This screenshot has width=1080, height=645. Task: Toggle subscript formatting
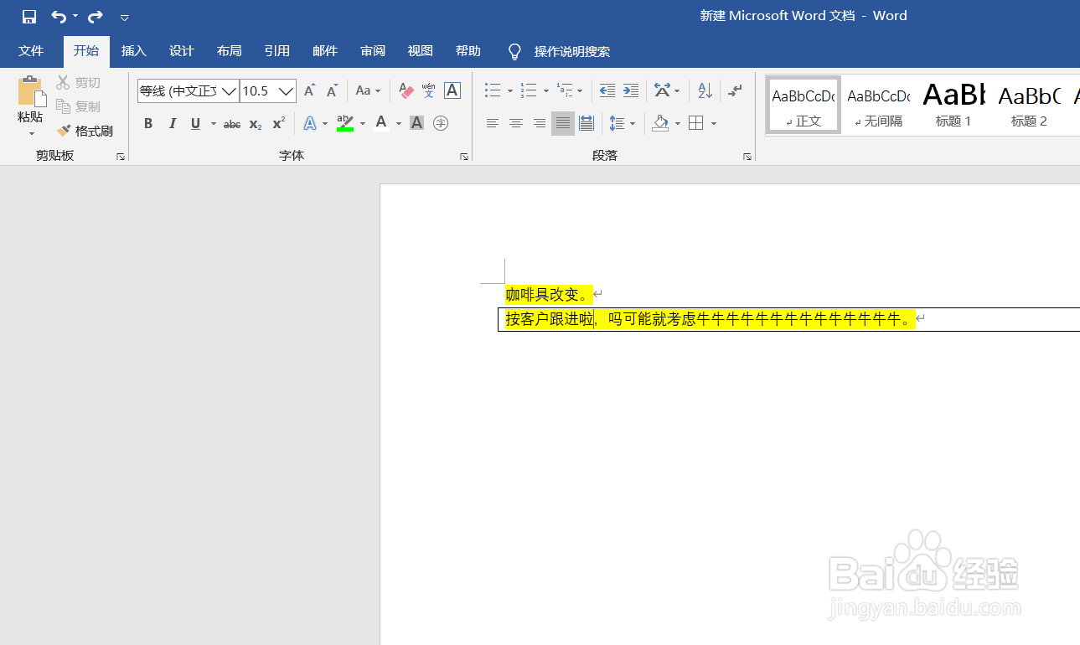[256, 124]
